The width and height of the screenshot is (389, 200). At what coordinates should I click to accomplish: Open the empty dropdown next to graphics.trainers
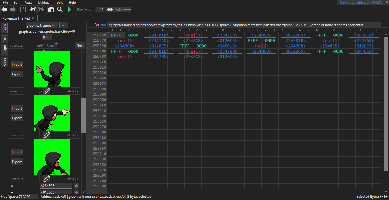pyautogui.click(x=63, y=26)
